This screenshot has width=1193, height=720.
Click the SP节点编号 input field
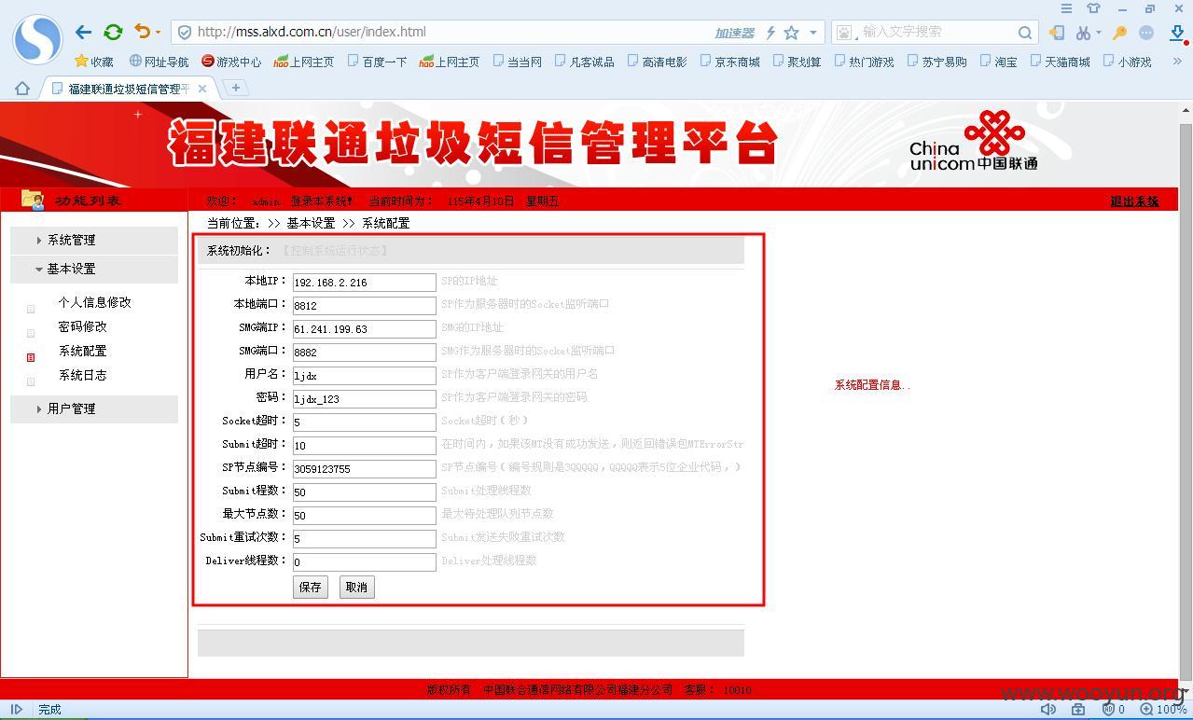point(365,468)
